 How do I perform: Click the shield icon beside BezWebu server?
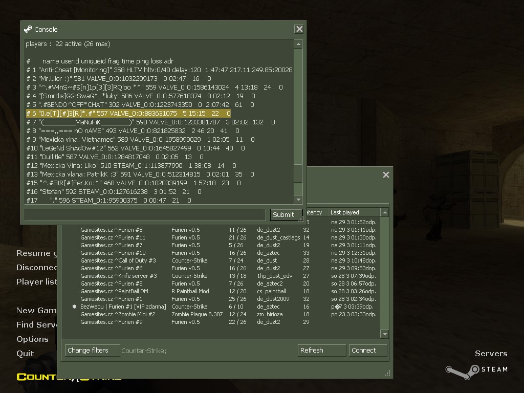point(75,307)
